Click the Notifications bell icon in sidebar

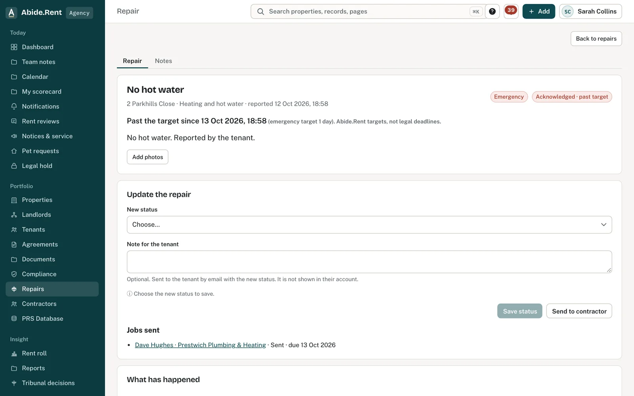pyautogui.click(x=14, y=107)
